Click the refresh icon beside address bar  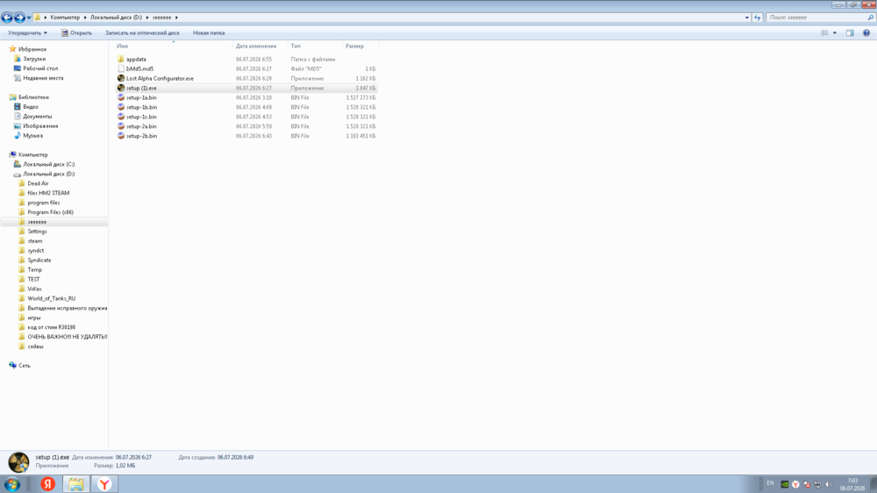(758, 18)
